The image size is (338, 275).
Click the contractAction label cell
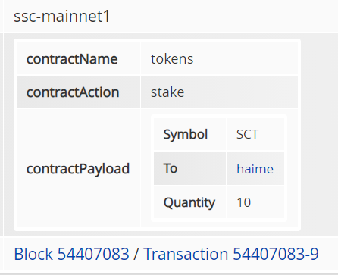79,92
